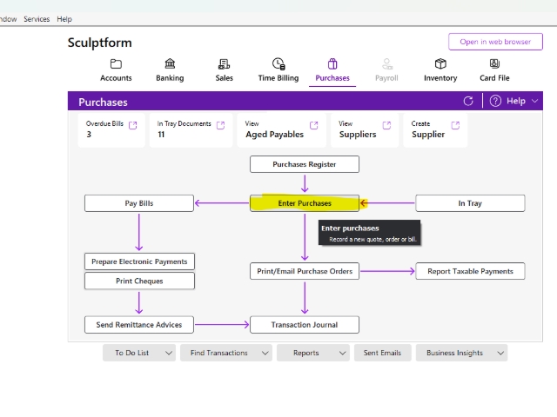Screen dimensions: 557x417
Task: Open Print/Email Purchase Orders
Action: click(305, 271)
